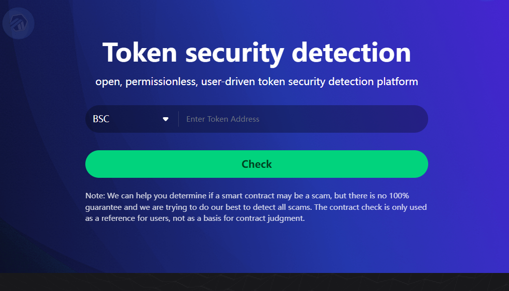Click the hexagon logo icon in the corner
The width and height of the screenshot is (509, 291).
tap(18, 23)
